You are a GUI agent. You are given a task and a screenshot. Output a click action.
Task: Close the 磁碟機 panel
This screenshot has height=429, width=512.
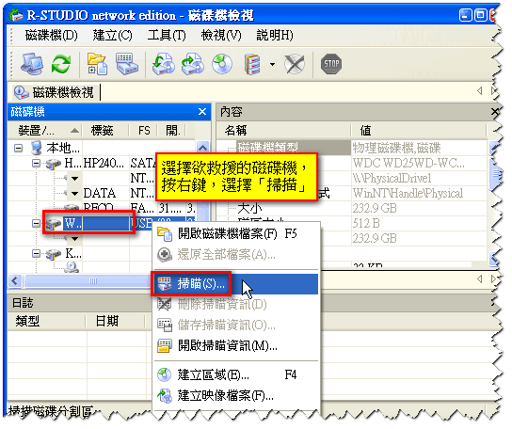click(202, 112)
